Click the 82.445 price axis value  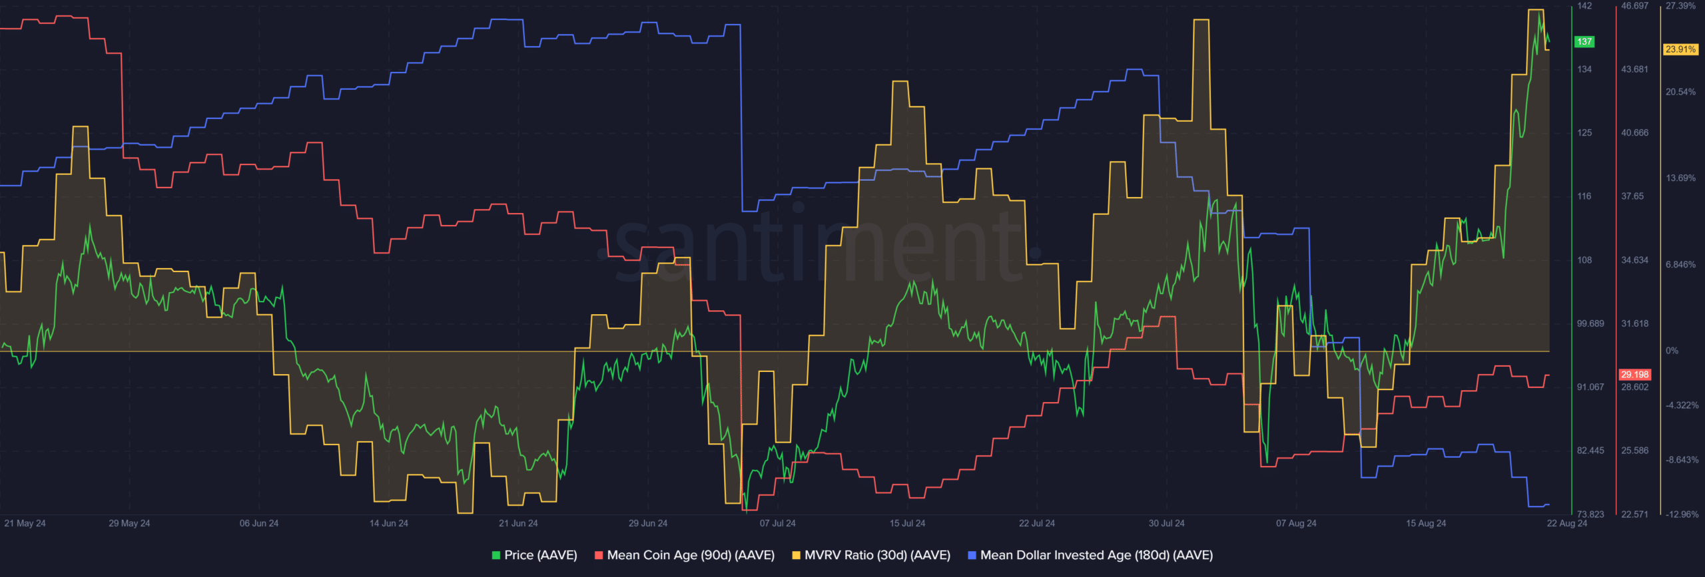(1590, 451)
